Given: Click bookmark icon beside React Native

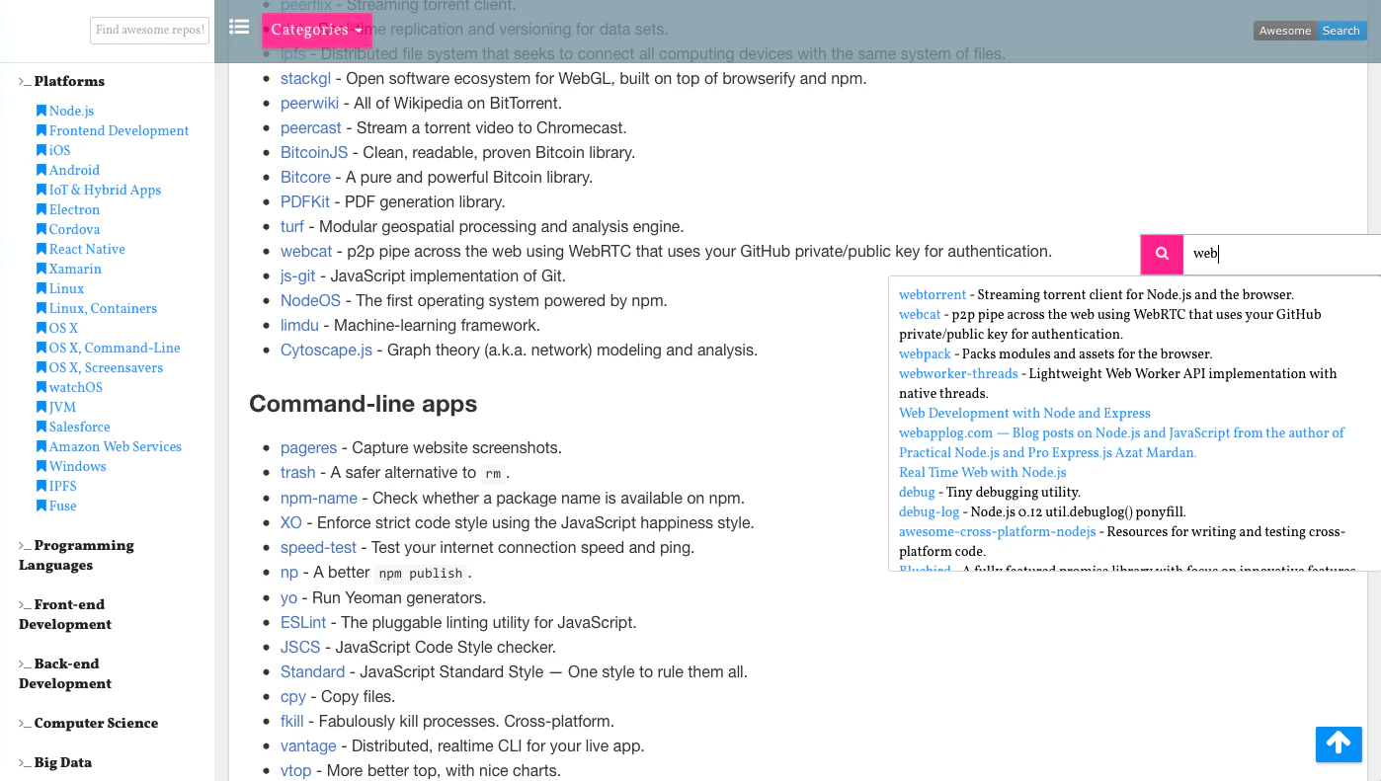Looking at the screenshot, I should click(41, 249).
